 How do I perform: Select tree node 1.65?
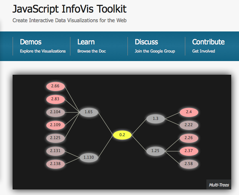[89, 112]
